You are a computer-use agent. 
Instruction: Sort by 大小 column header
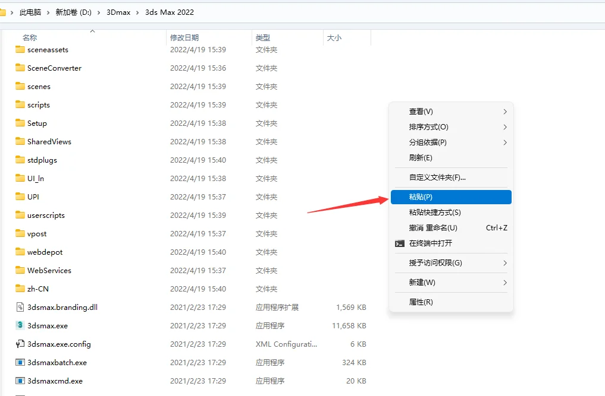(x=334, y=38)
